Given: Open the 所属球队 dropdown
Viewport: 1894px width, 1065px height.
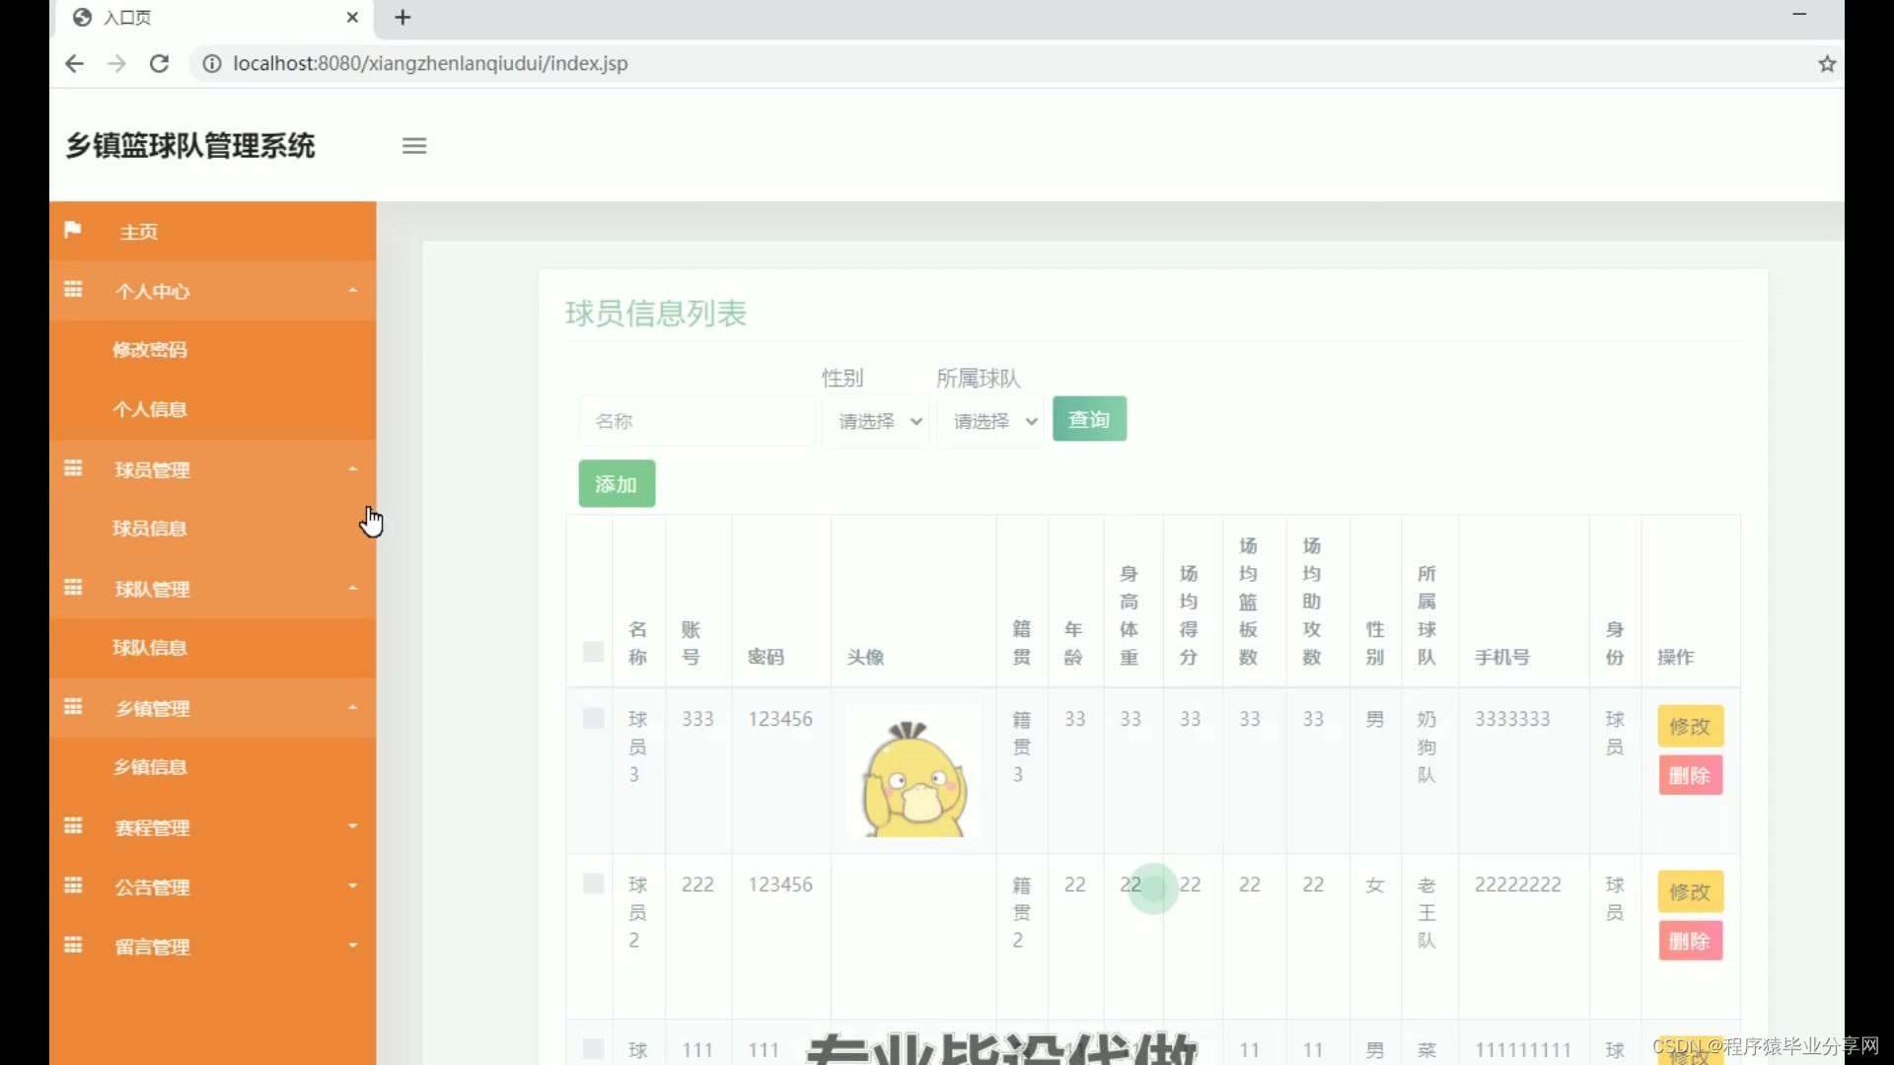Looking at the screenshot, I should coord(990,421).
